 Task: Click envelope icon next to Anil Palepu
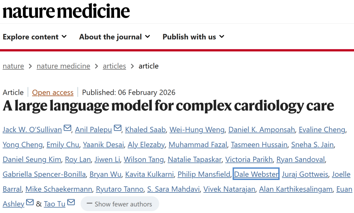coord(118,128)
